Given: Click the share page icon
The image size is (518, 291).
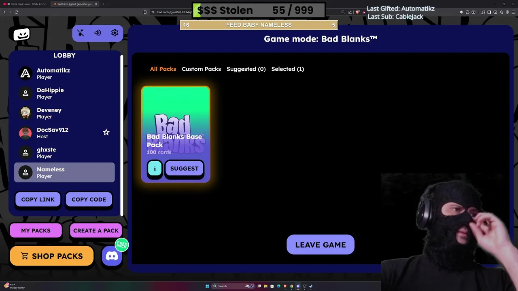Looking at the screenshot, I should [x=350, y=12].
